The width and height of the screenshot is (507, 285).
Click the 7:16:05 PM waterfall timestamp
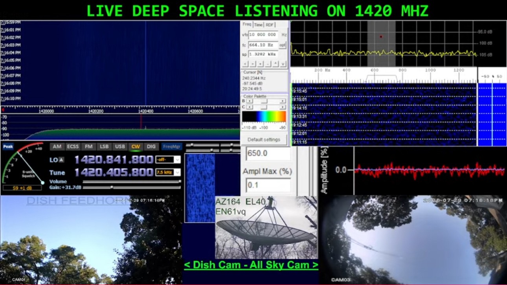11,60
